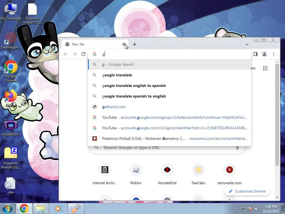Open Chrome three-dot menu

273,54
